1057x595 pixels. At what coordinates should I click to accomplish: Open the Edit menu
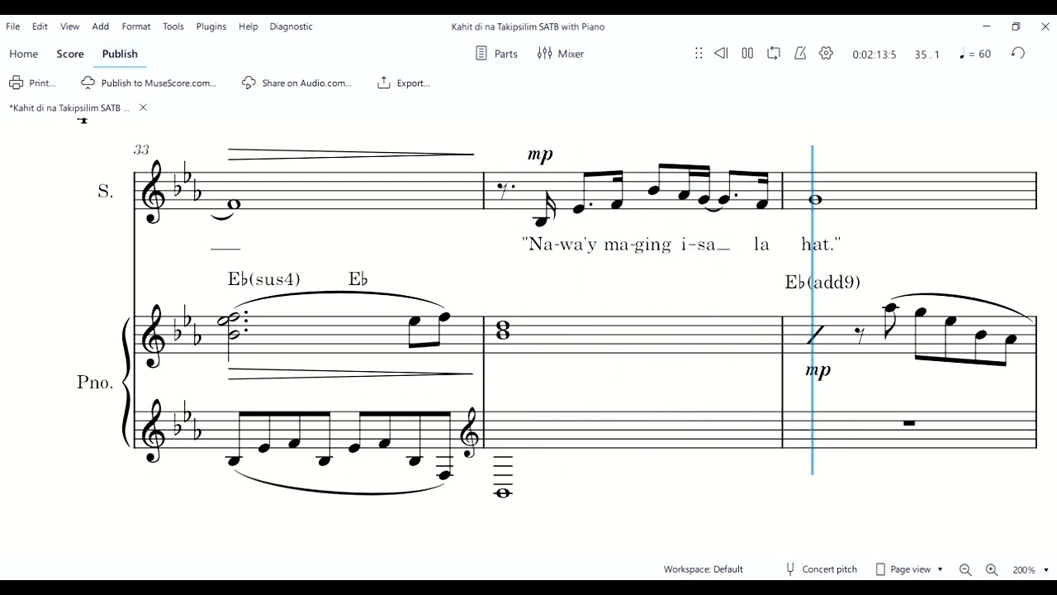pos(40,26)
